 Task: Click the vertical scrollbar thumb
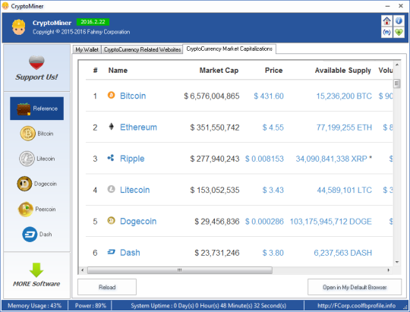click(397, 84)
